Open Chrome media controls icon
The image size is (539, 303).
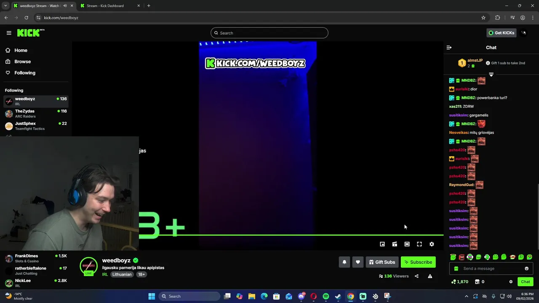pyautogui.click(x=512, y=18)
